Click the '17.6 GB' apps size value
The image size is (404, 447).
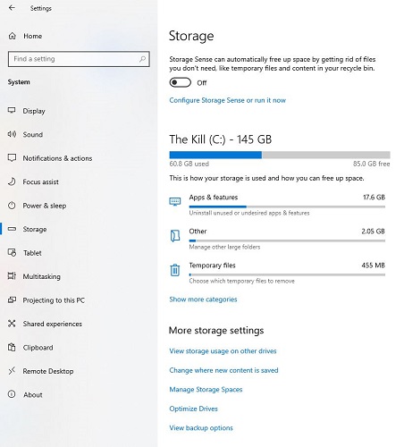374,198
